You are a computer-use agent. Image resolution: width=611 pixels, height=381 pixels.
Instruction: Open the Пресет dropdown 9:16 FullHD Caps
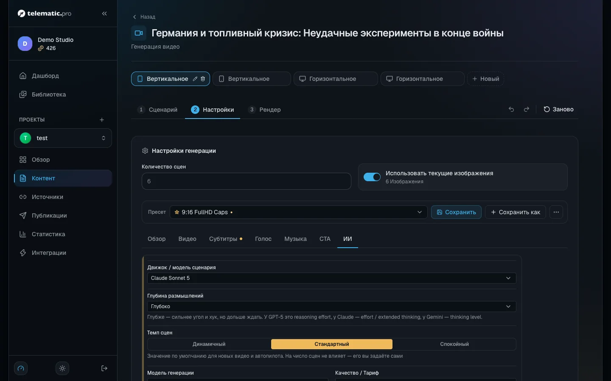(x=298, y=212)
